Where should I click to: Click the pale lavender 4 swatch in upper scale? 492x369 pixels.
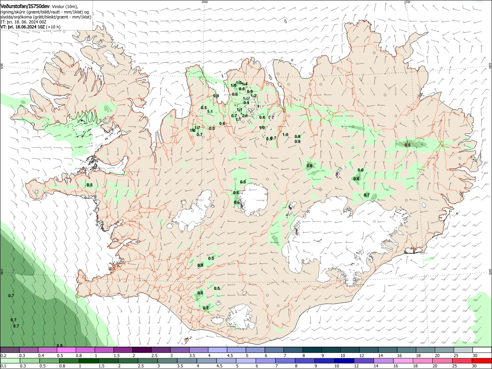pos(217,350)
